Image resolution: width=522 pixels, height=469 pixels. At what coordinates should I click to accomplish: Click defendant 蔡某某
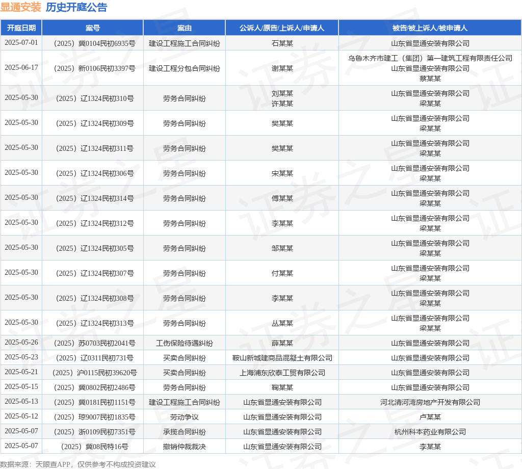coord(430,78)
